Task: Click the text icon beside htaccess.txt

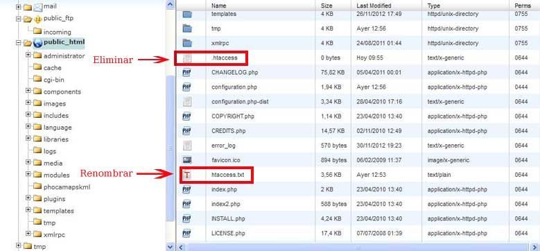Action: pyautogui.click(x=186, y=175)
